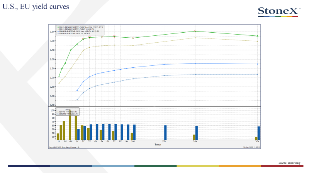Click the 'Source: Bloomberg' caption
This screenshot has width=309, height=173.
(289, 163)
